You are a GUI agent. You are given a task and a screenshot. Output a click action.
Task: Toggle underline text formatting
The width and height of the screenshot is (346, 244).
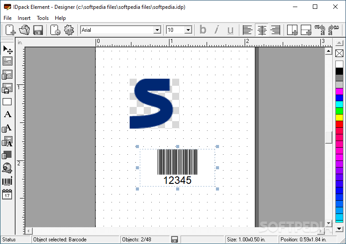click(231, 30)
